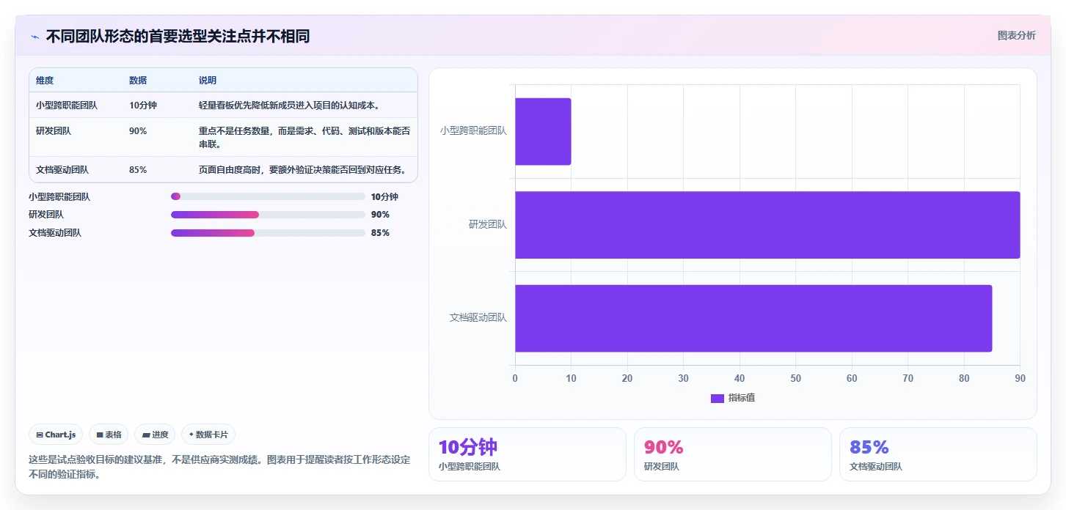This screenshot has width=1066, height=510.
Task: Select the 数据卡片 tag chip
Action: click(208, 435)
